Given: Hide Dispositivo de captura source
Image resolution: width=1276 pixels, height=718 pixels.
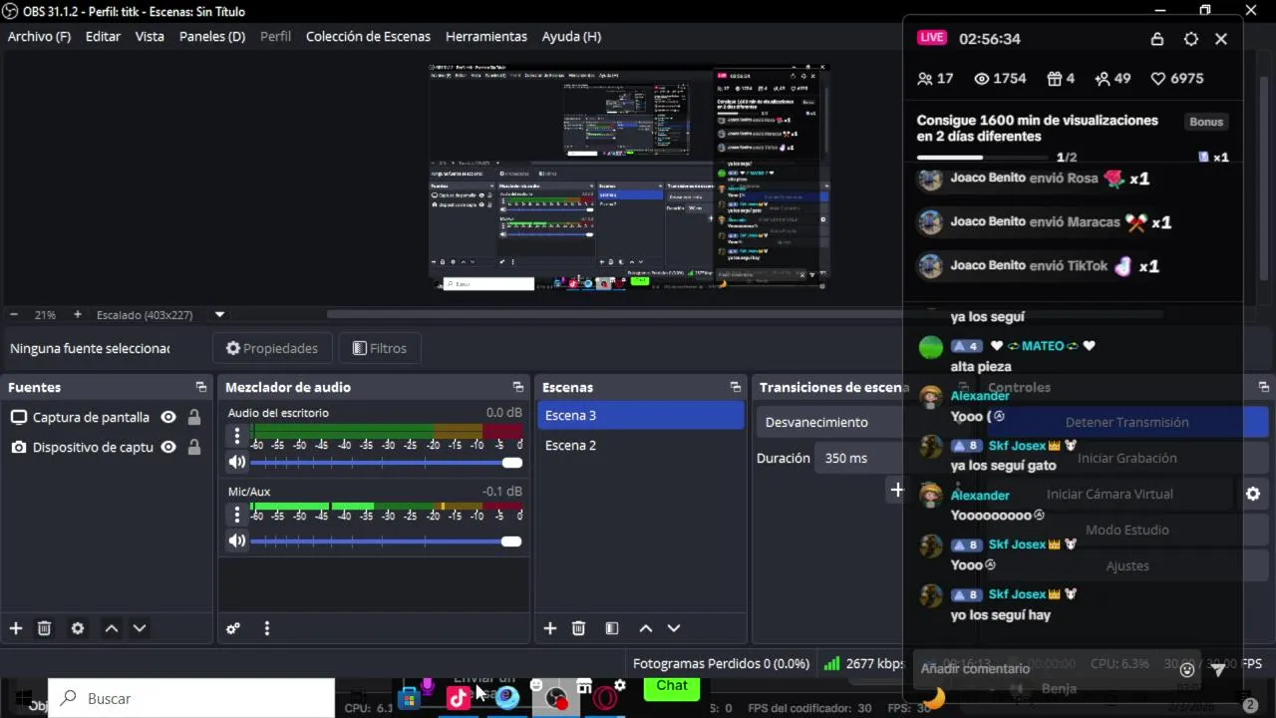Looking at the screenshot, I should [168, 447].
